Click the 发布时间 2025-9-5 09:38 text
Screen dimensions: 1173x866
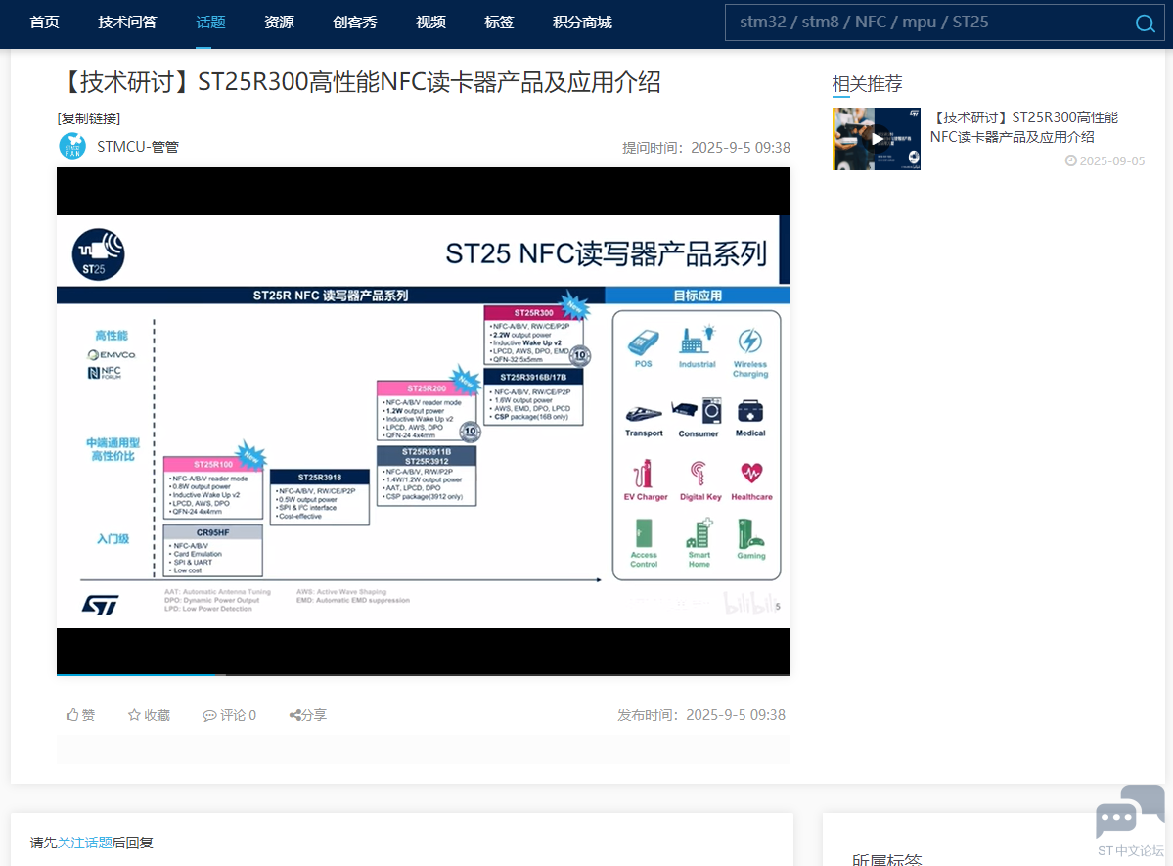(700, 715)
